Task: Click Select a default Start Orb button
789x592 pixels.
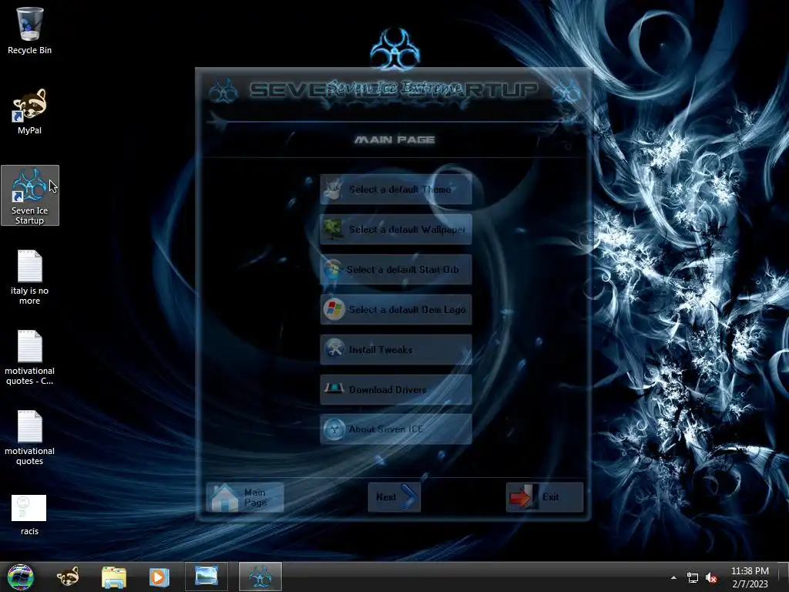Action: coord(395,269)
